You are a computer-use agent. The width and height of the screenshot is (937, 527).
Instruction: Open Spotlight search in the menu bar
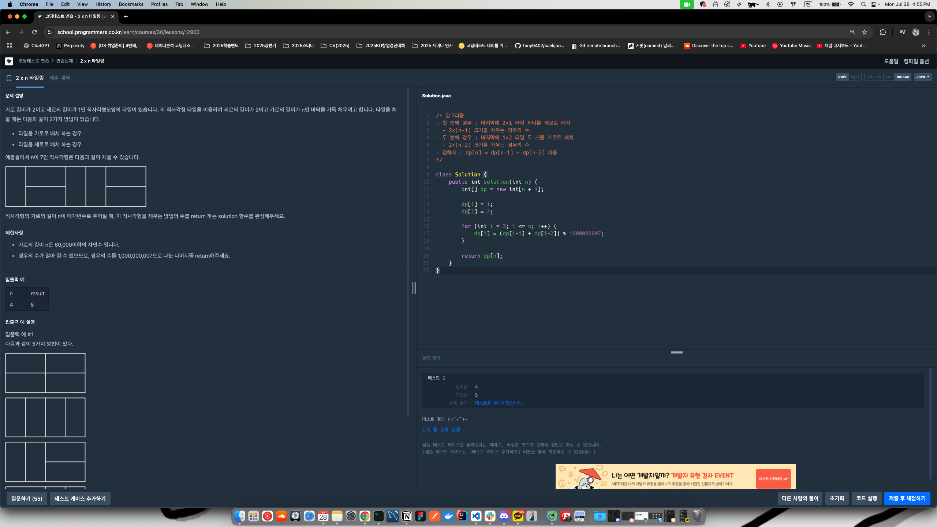pos(864,4)
